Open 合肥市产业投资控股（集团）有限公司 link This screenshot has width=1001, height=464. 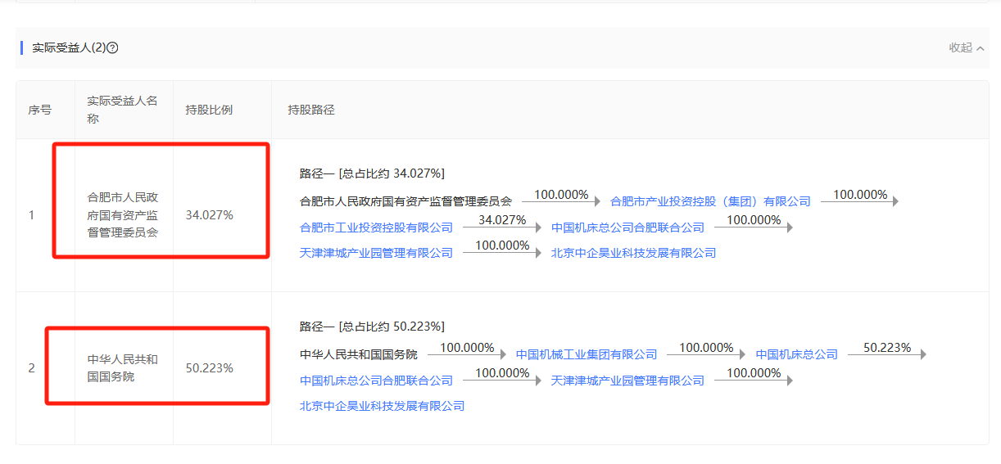(710, 201)
